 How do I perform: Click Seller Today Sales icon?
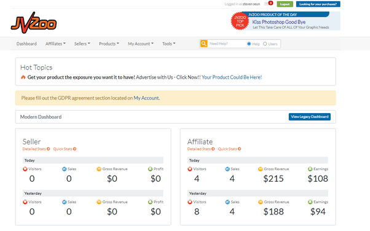click(x=64, y=169)
